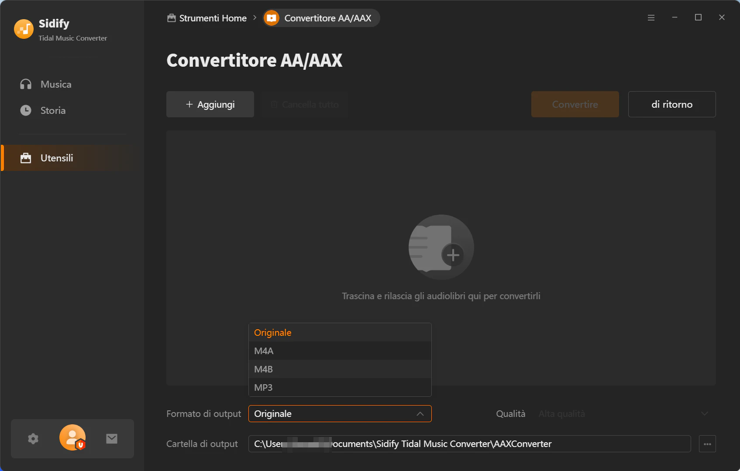The height and width of the screenshot is (471, 740).
Task: Click the Cartella di output label
Action: (202, 444)
